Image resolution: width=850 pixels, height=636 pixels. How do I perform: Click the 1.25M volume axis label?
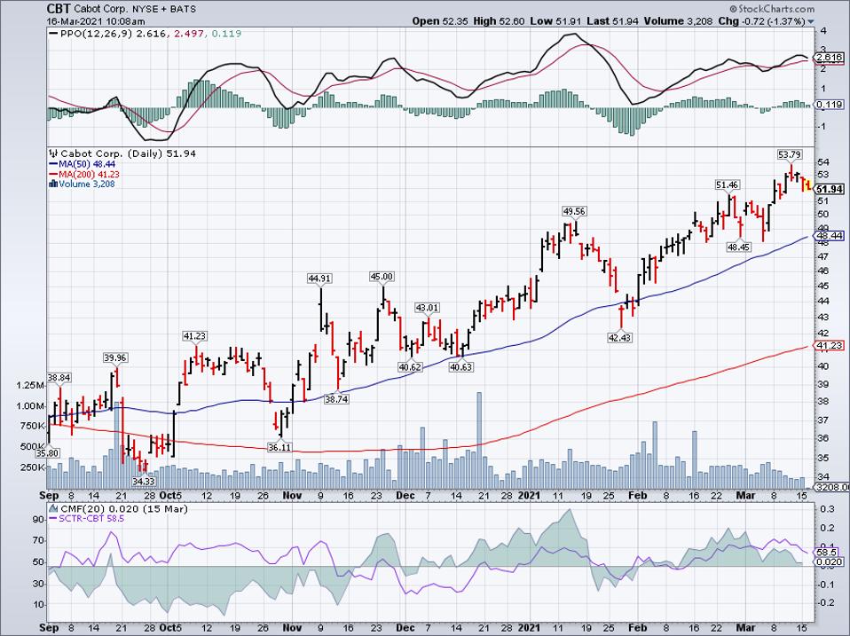pos(30,385)
